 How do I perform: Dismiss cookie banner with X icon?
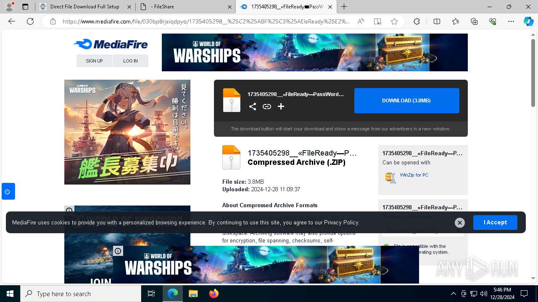[460, 223]
